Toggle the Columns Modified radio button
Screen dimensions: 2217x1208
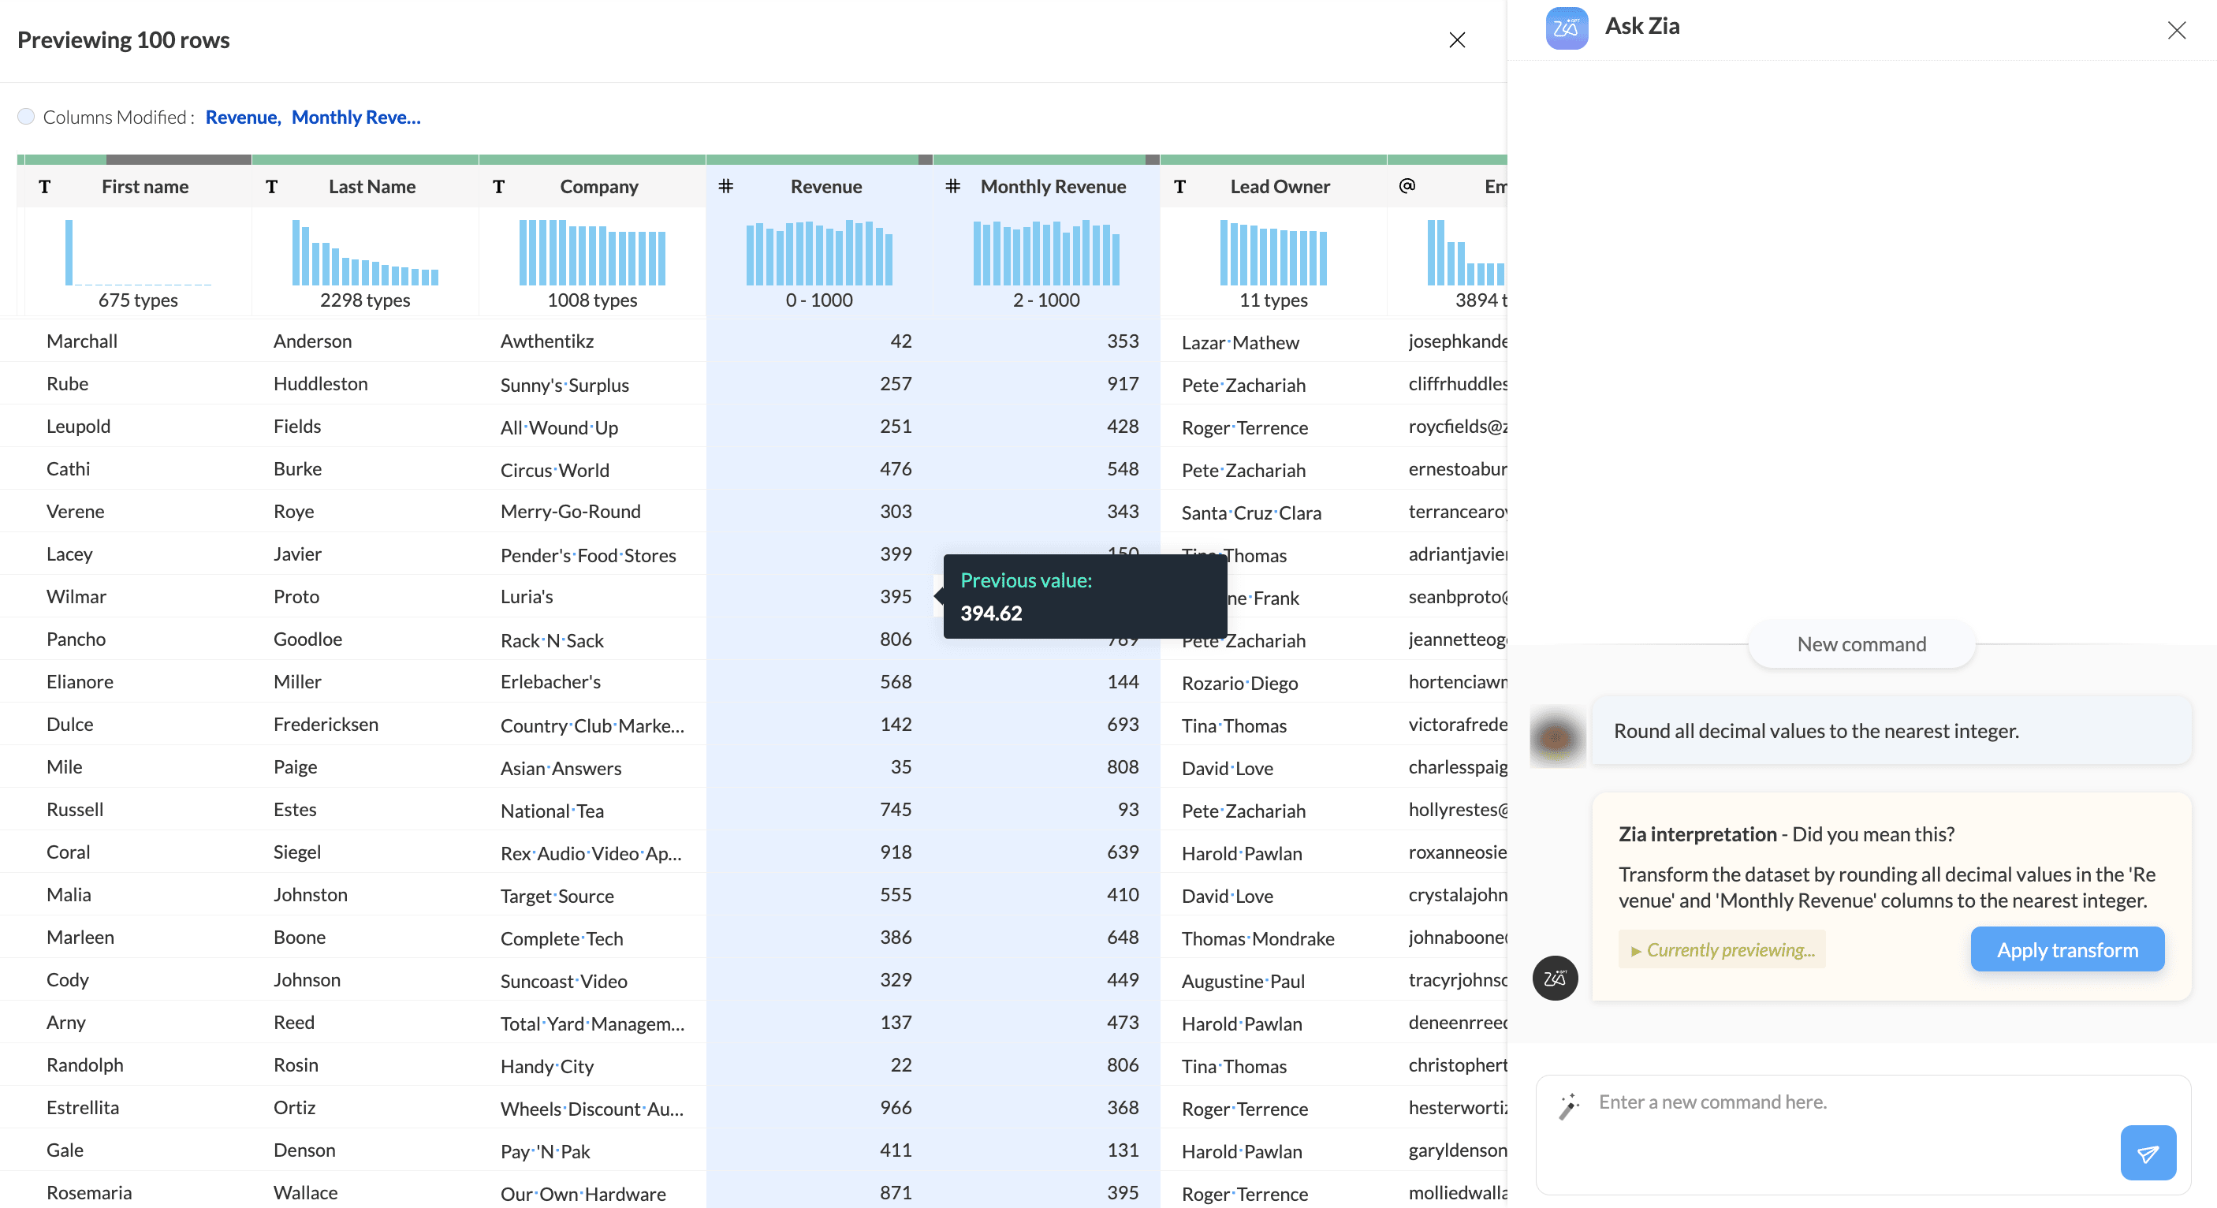coord(26,116)
